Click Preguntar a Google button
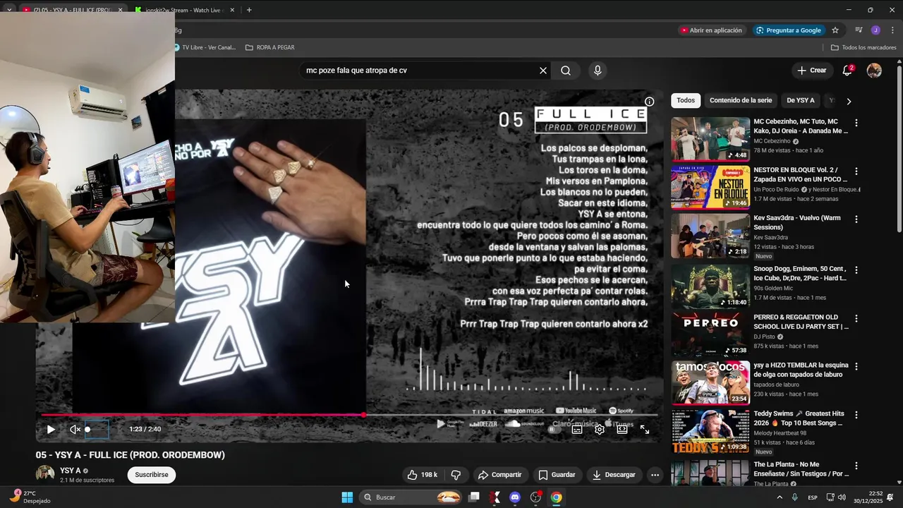 click(789, 30)
